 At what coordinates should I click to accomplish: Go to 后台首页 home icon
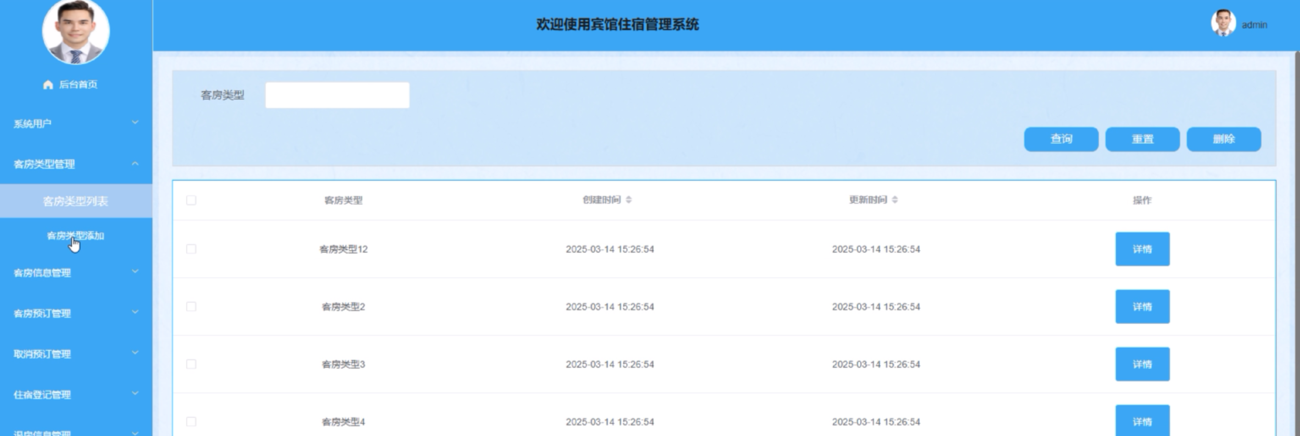click(48, 85)
